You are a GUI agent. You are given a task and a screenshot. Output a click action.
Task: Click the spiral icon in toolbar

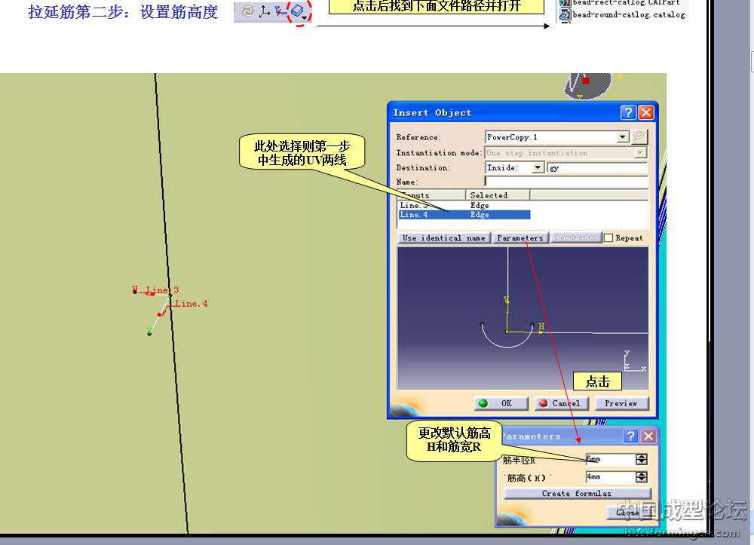click(x=247, y=11)
